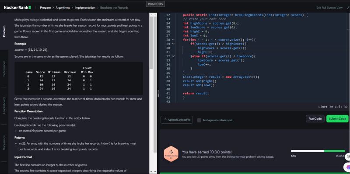Click Breaking the Records breadcrumb
This screenshot has width=350, height=174.
[x=114, y=7]
